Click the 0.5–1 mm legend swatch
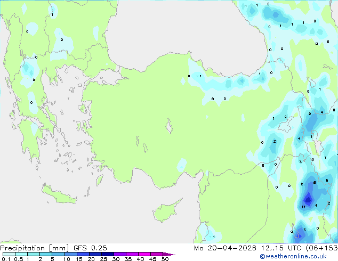The width and height of the screenshot is (338, 261). [x=21, y=254]
